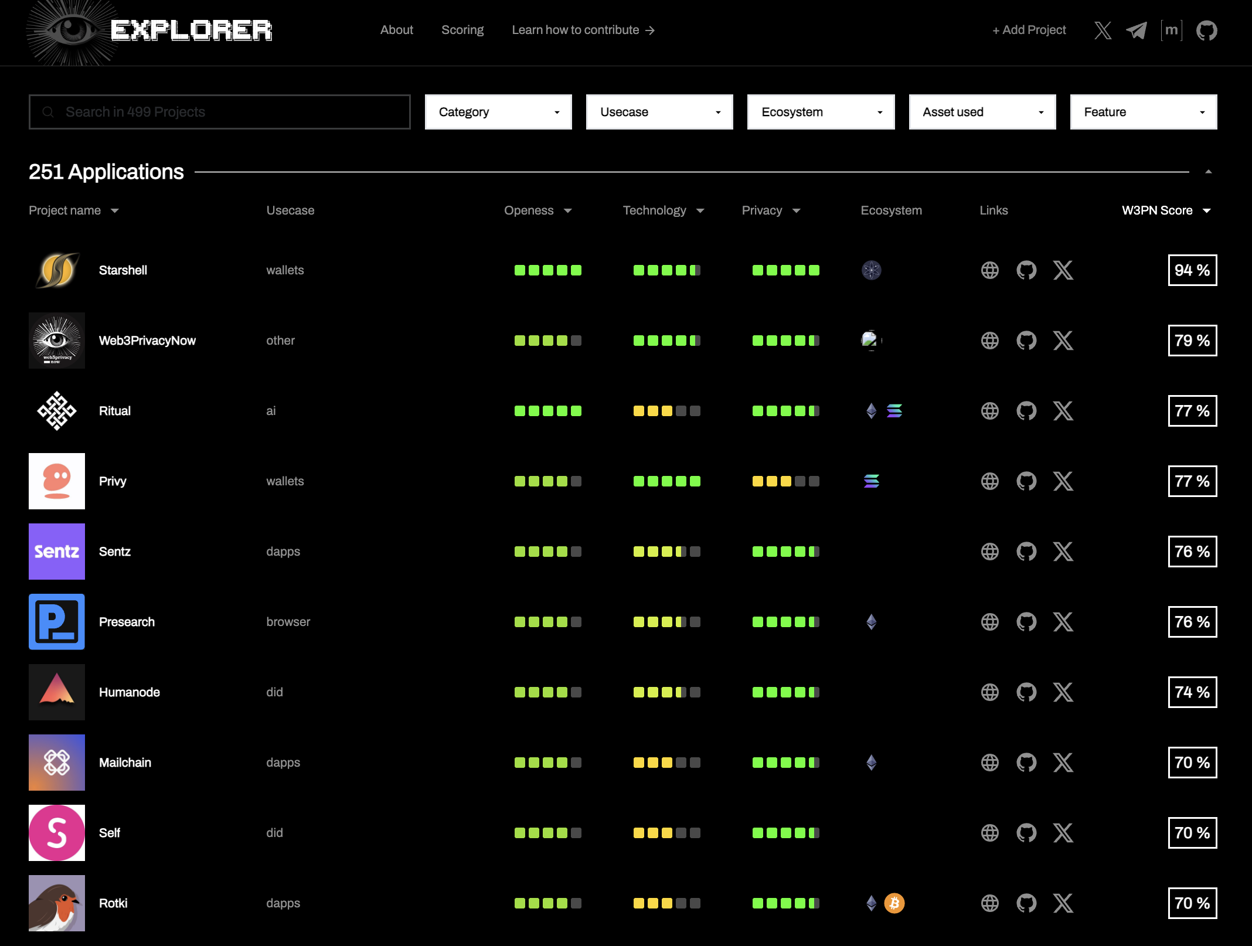The image size is (1252, 946).
Task: Open the Feature filter dropdown
Action: pos(1144,112)
